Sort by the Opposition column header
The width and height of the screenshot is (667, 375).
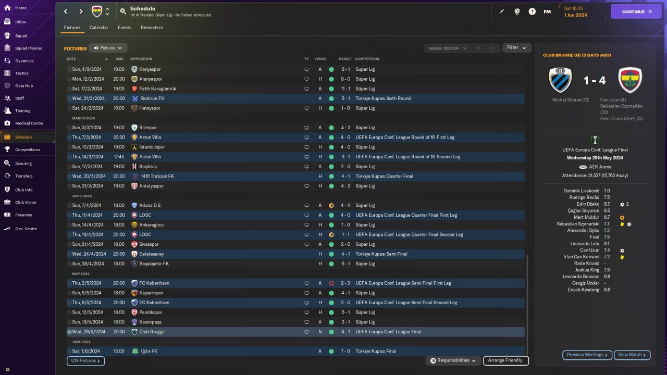141,59
